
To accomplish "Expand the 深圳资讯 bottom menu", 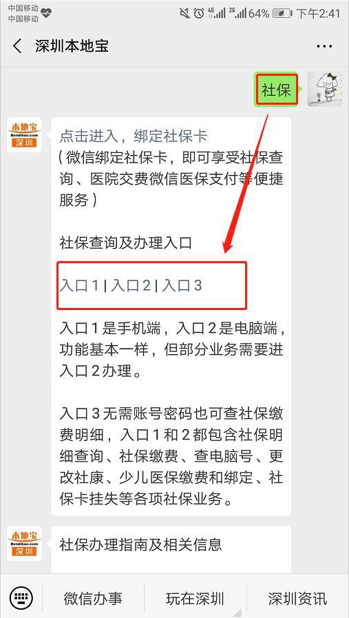I will pos(297,598).
